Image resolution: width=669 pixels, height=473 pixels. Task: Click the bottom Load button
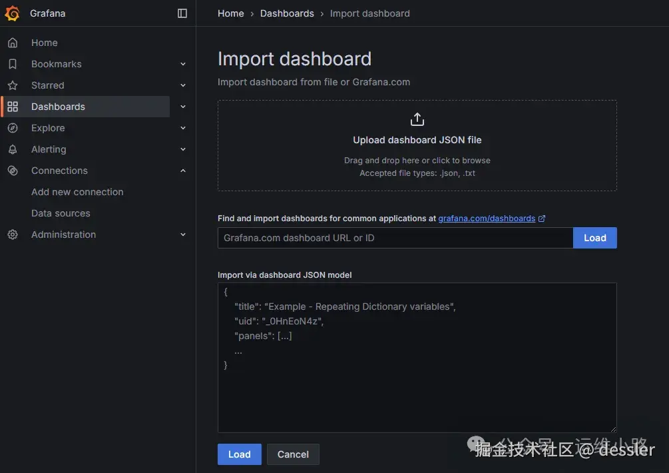(x=240, y=454)
